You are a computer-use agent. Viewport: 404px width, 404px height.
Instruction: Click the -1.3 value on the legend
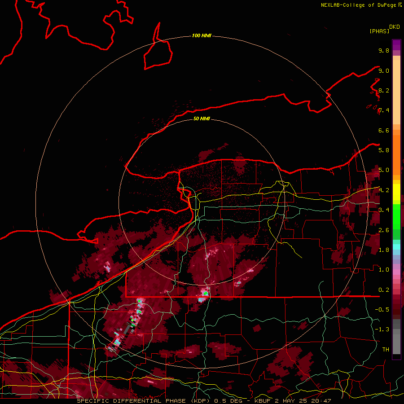point(382,329)
